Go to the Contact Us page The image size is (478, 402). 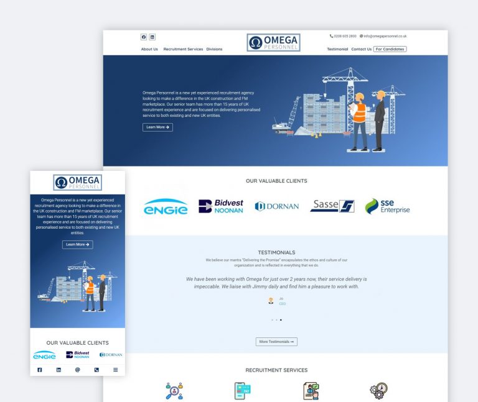tap(361, 49)
